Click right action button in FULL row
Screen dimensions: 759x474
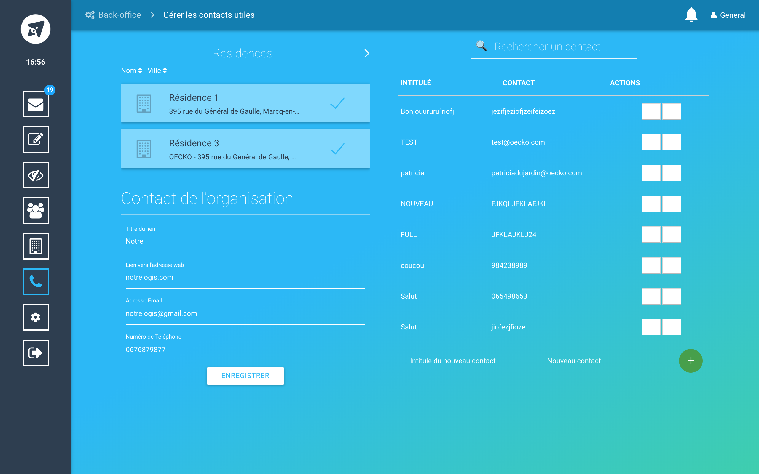672,235
